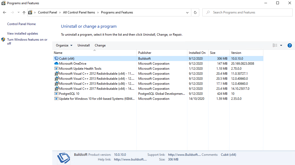Screen dimensions: 295x165
Task: Click the Uninstall toolbar button
Action: [84, 45]
